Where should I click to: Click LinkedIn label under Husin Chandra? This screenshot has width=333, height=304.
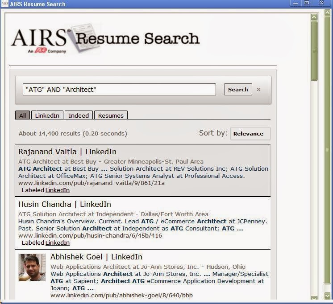pyautogui.click(x=57, y=242)
